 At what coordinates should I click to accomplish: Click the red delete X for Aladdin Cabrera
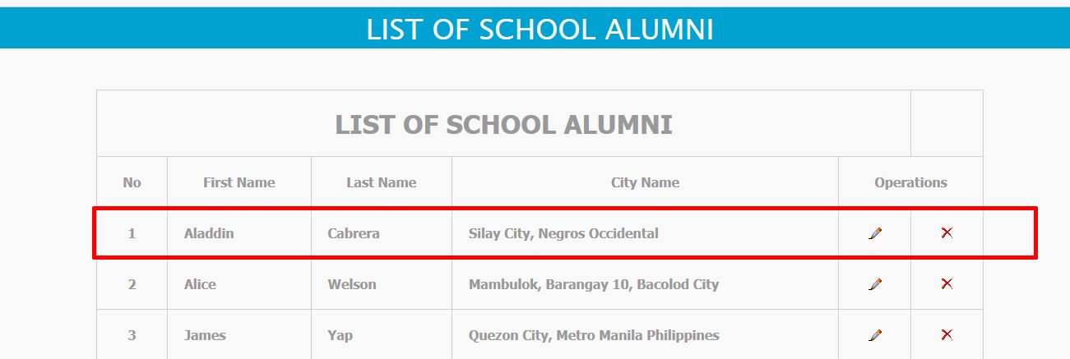947,233
